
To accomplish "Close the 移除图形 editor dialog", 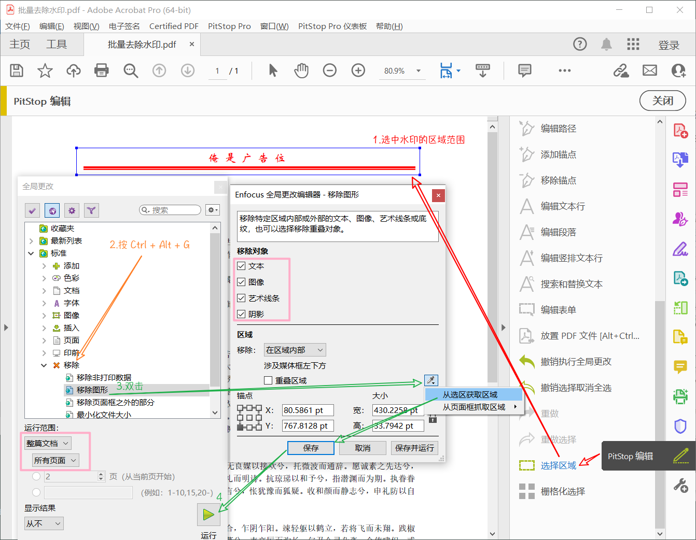I will click(x=438, y=195).
